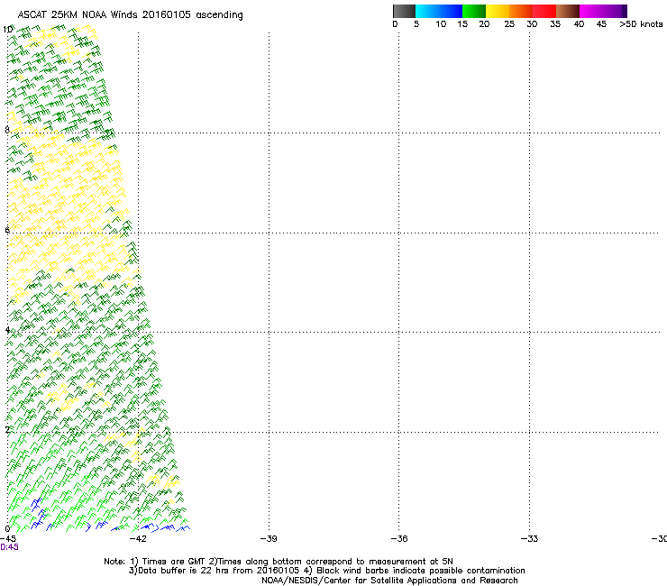
Task: Click the '25' color scale label
Action: (x=509, y=24)
